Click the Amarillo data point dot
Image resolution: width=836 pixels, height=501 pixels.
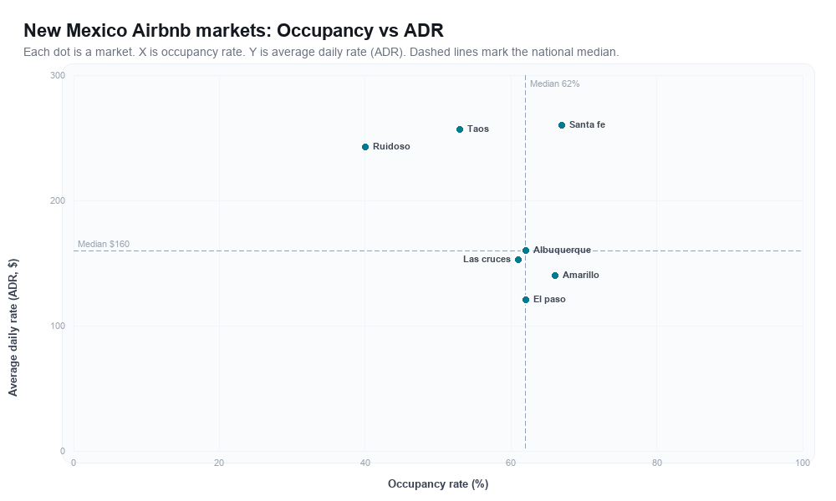pos(555,276)
